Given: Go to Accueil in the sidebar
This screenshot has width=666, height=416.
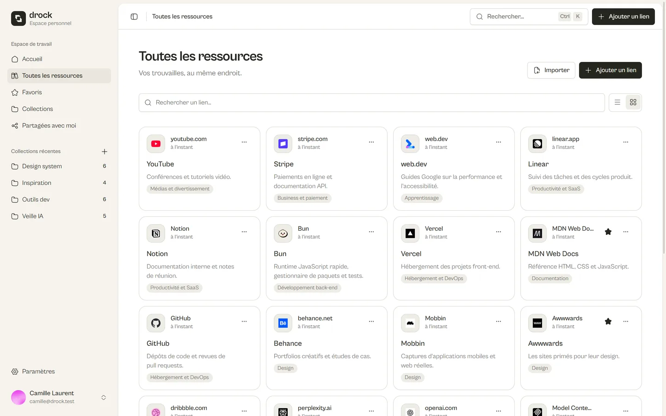Looking at the screenshot, I should click(x=59, y=59).
